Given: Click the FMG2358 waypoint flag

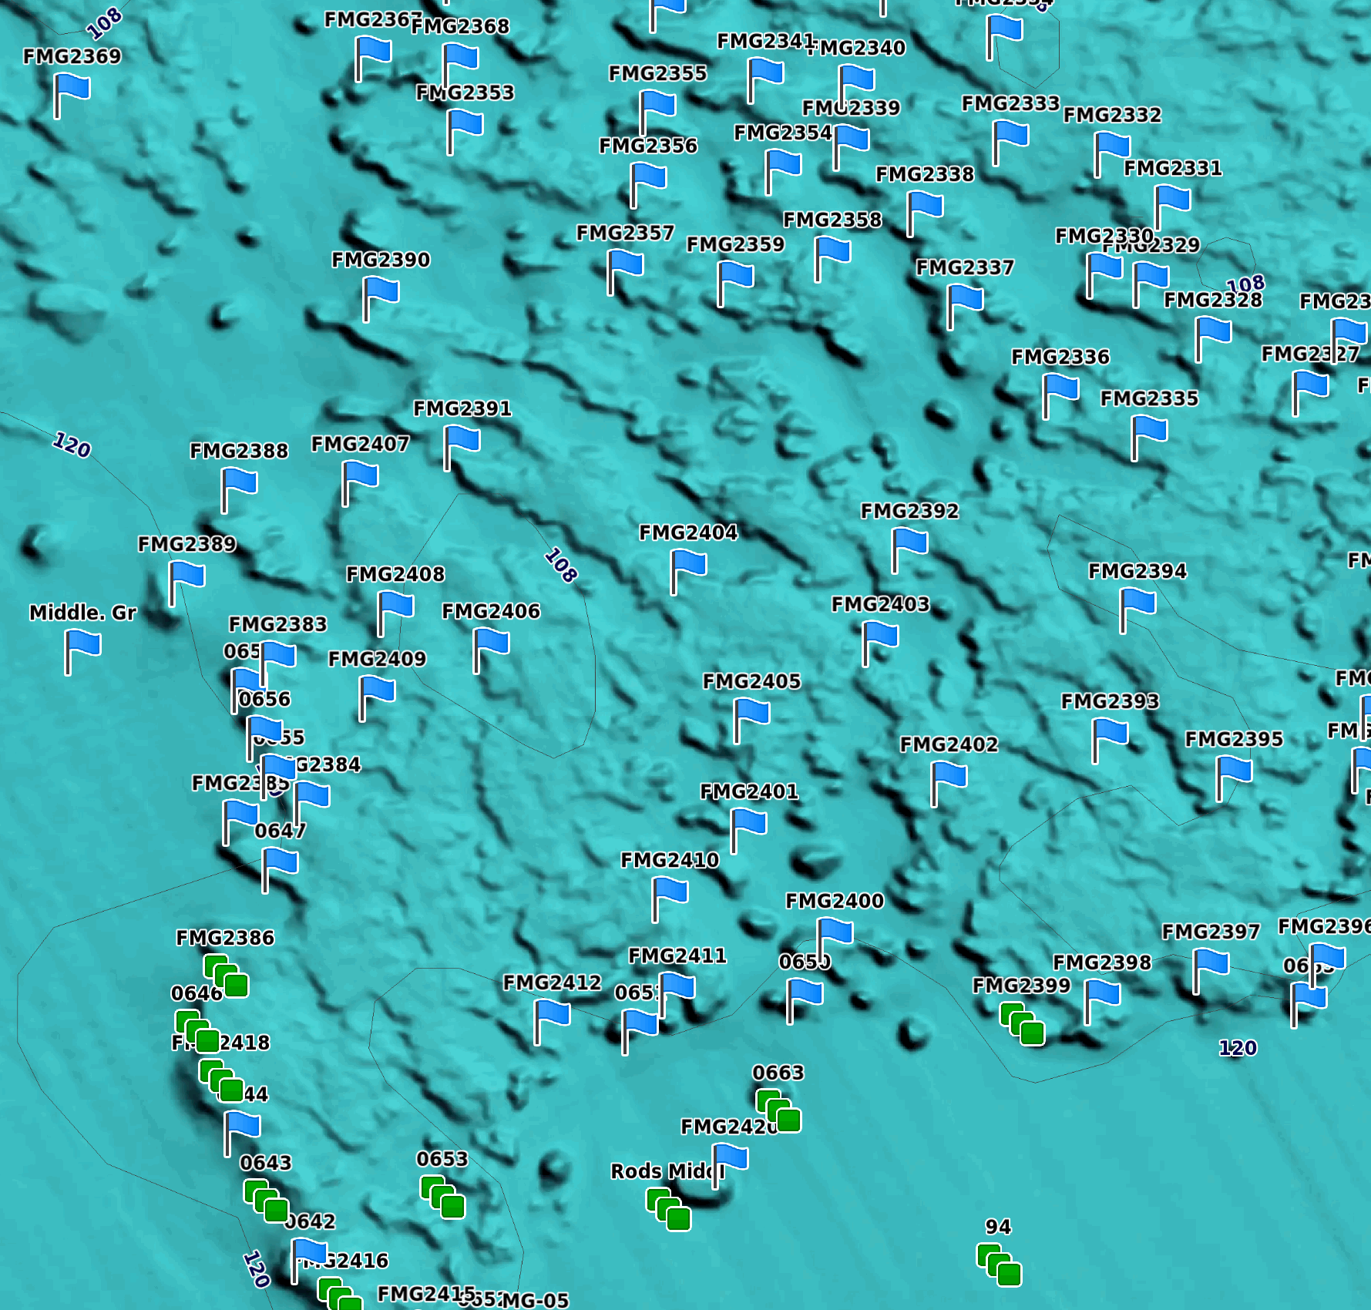Looking at the screenshot, I should pos(832,258).
